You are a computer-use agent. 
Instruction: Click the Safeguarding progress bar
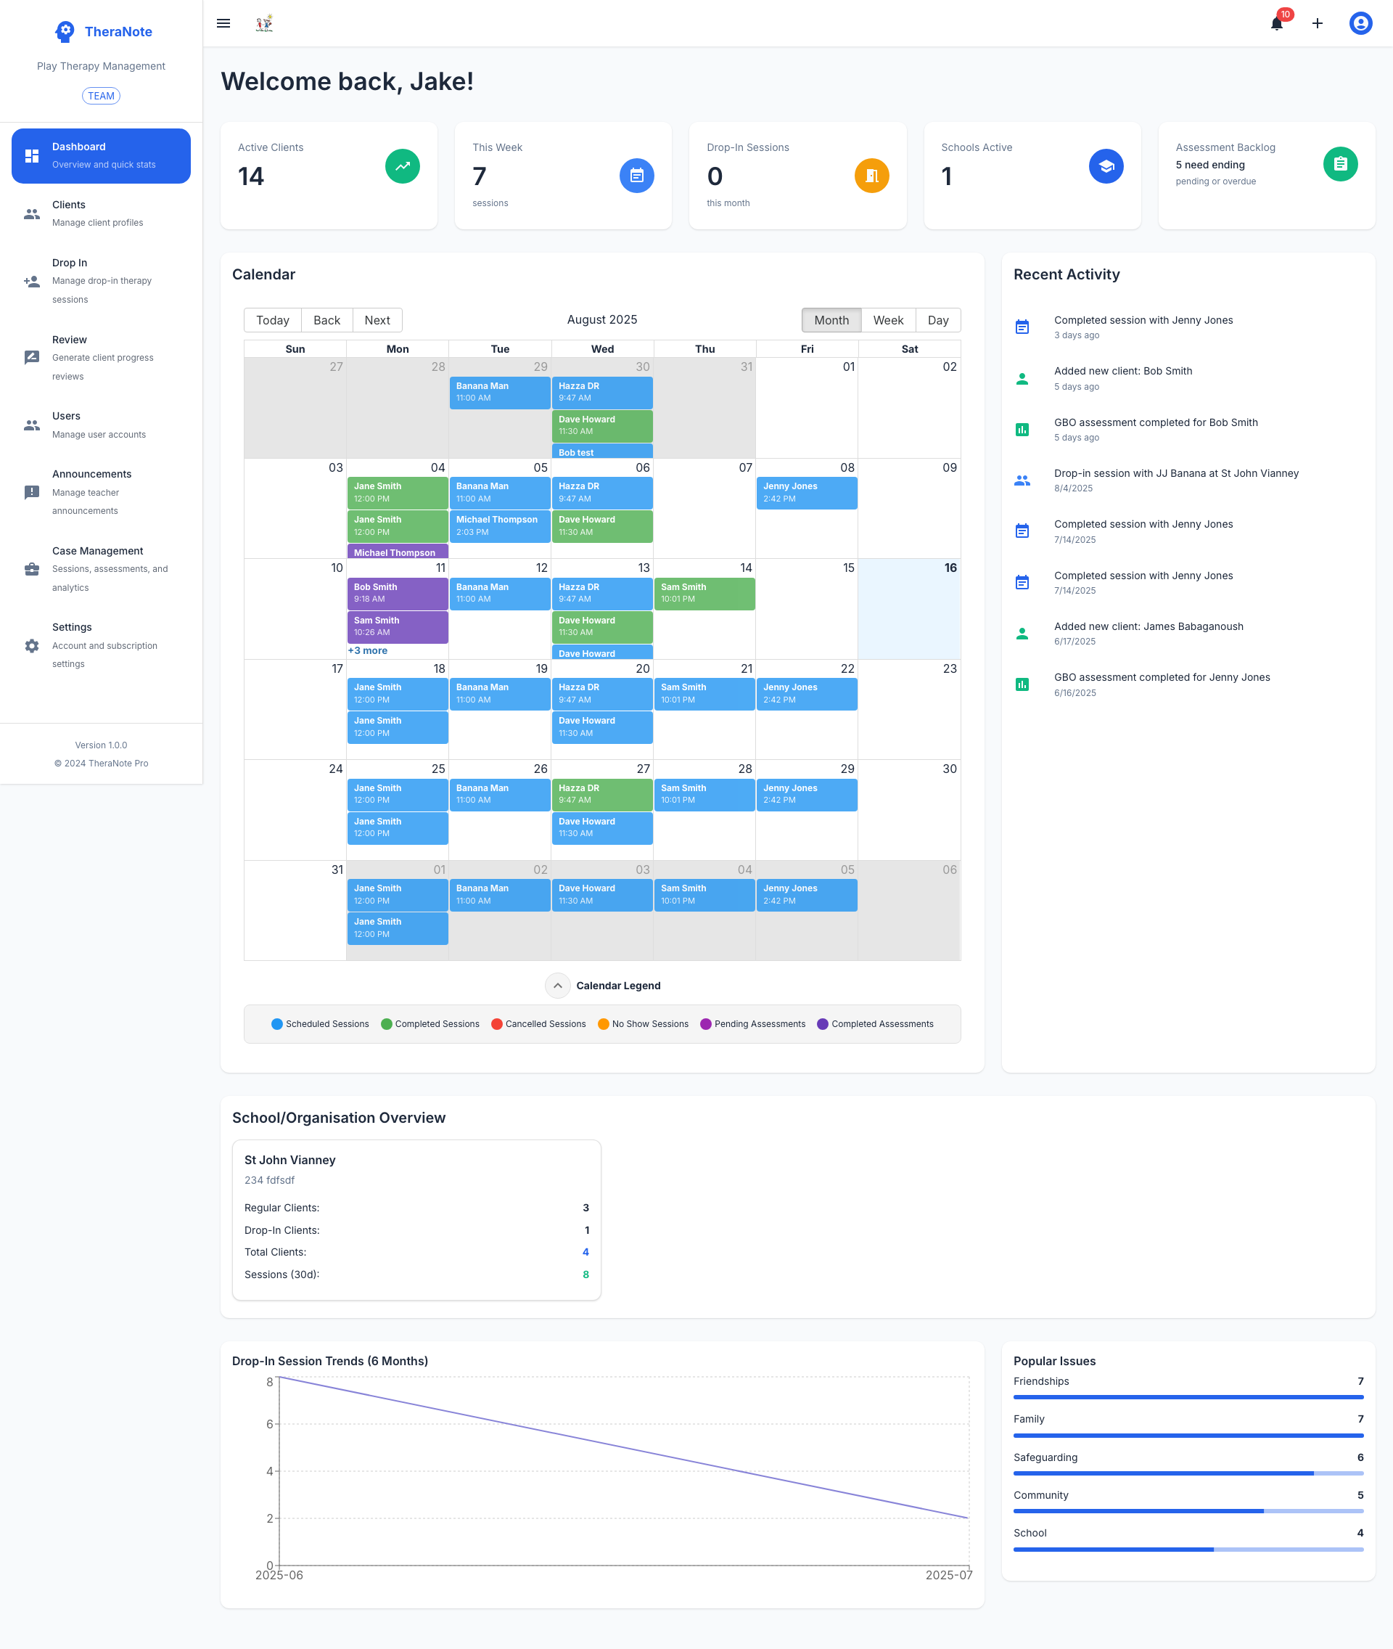pos(1188,1473)
